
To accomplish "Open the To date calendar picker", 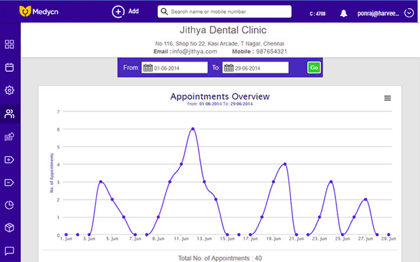I will 229,68.
